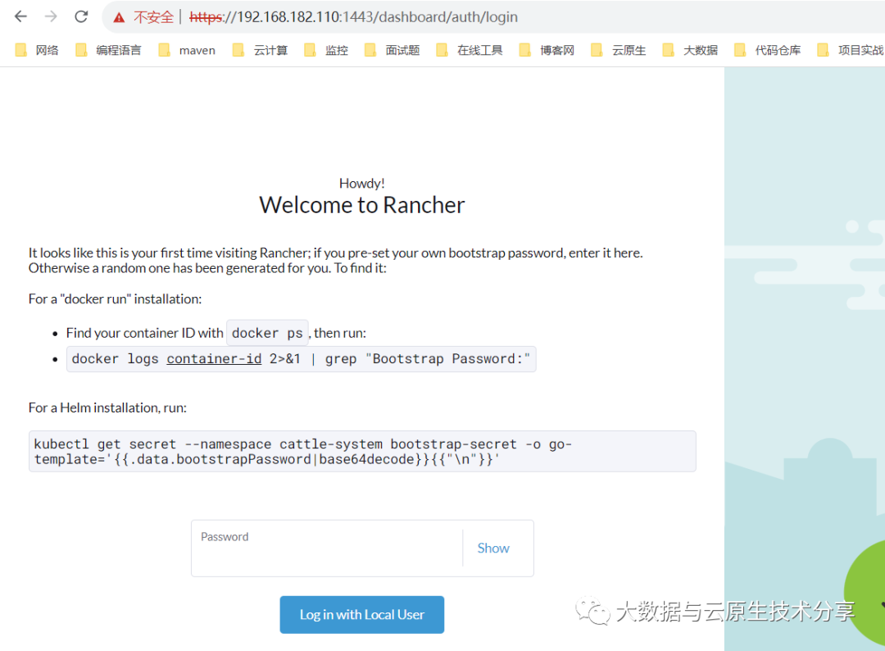Click the 'For a Helm installation, run:' text
This screenshot has width=885, height=651.
[108, 407]
